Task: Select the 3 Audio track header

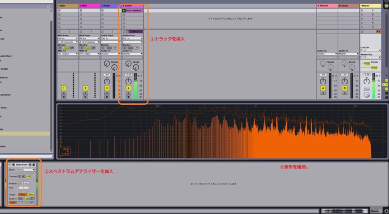Action: [x=111, y=6]
